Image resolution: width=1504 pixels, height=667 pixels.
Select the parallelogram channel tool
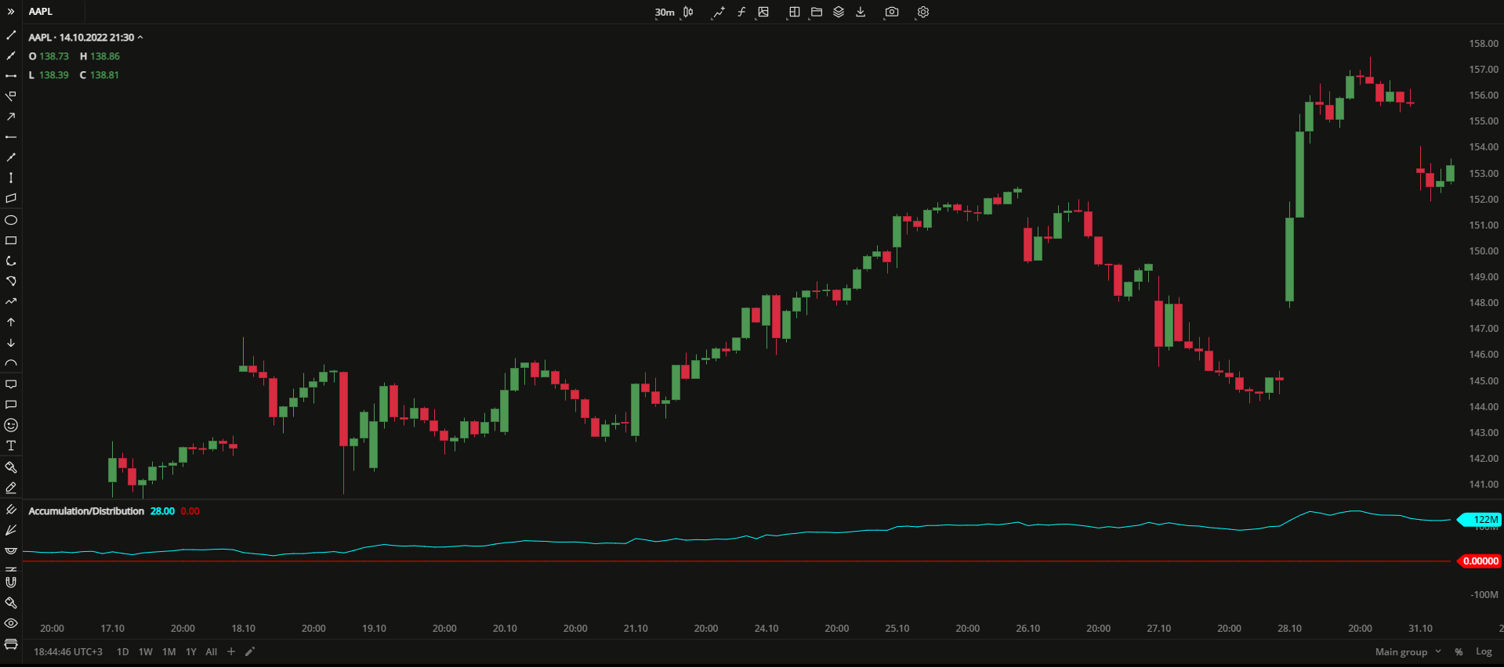coord(11,199)
